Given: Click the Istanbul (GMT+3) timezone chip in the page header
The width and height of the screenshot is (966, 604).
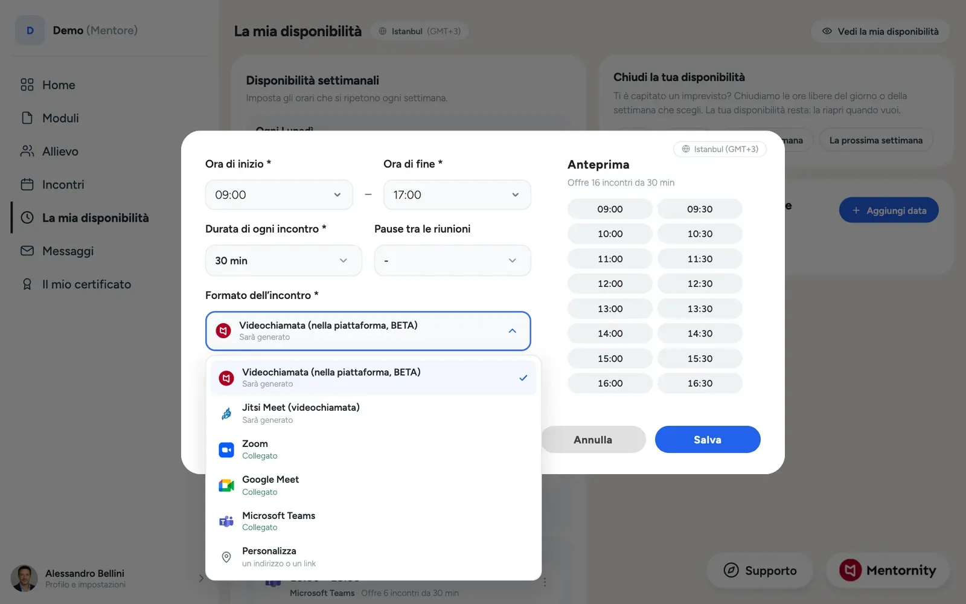Looking at the screenshot, I should click(x=420, y=31).
